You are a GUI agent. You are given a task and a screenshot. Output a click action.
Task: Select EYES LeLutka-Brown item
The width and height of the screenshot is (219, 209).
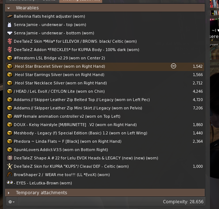point(105,183)
